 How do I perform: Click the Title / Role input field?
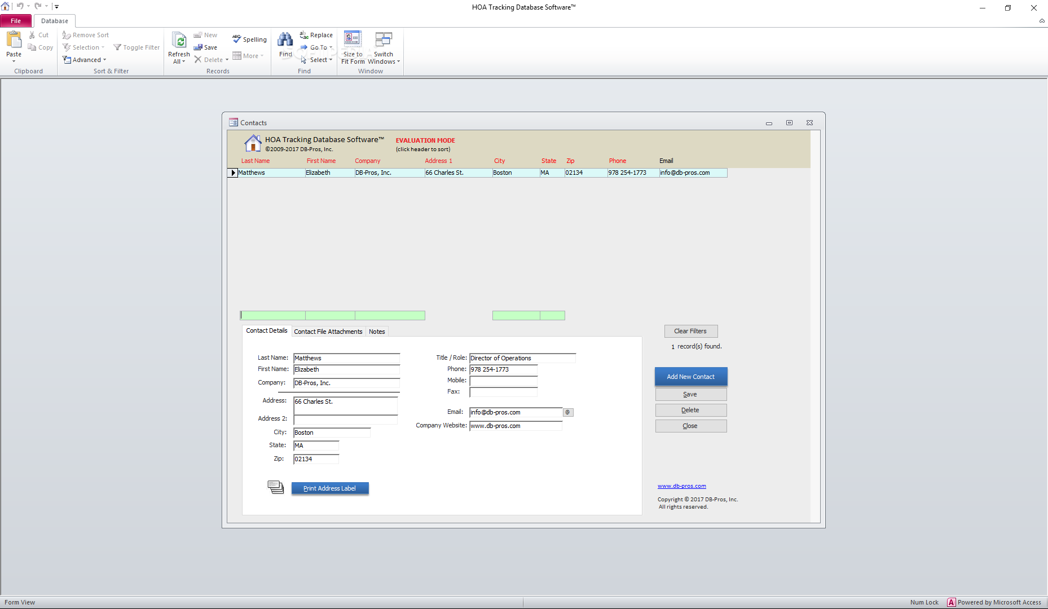point(522,358)
